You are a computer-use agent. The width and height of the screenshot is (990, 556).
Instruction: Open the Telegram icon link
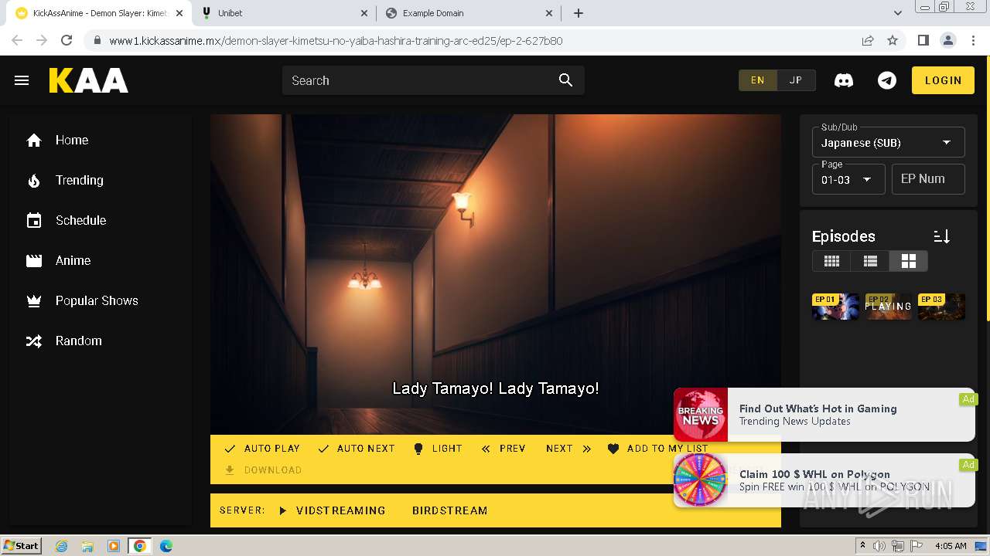[887, 80]
